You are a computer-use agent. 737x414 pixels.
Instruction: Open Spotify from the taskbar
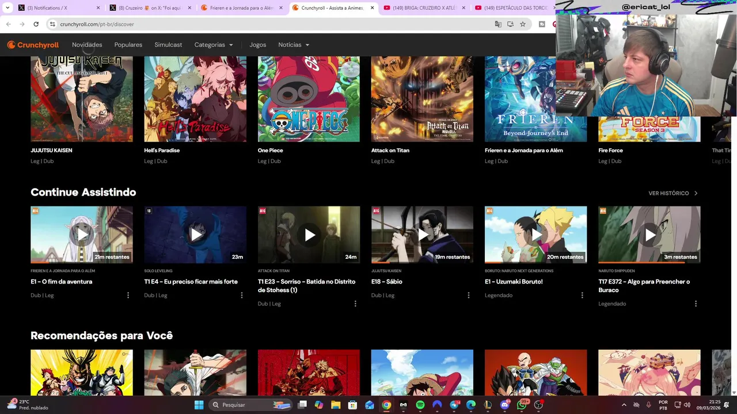[x=420, y=405]
